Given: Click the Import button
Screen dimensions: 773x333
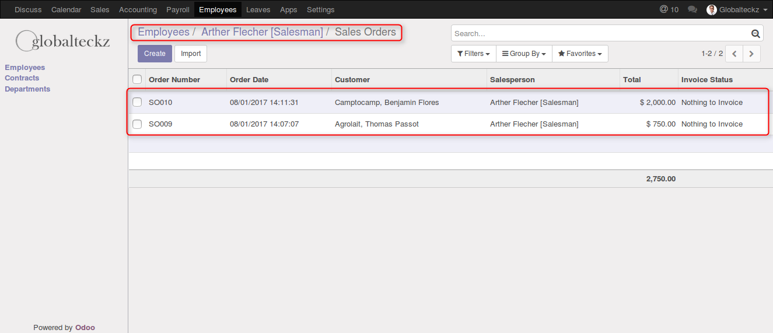Looking at the screenshot, I should pyautogui.click(x=191, y=54).
